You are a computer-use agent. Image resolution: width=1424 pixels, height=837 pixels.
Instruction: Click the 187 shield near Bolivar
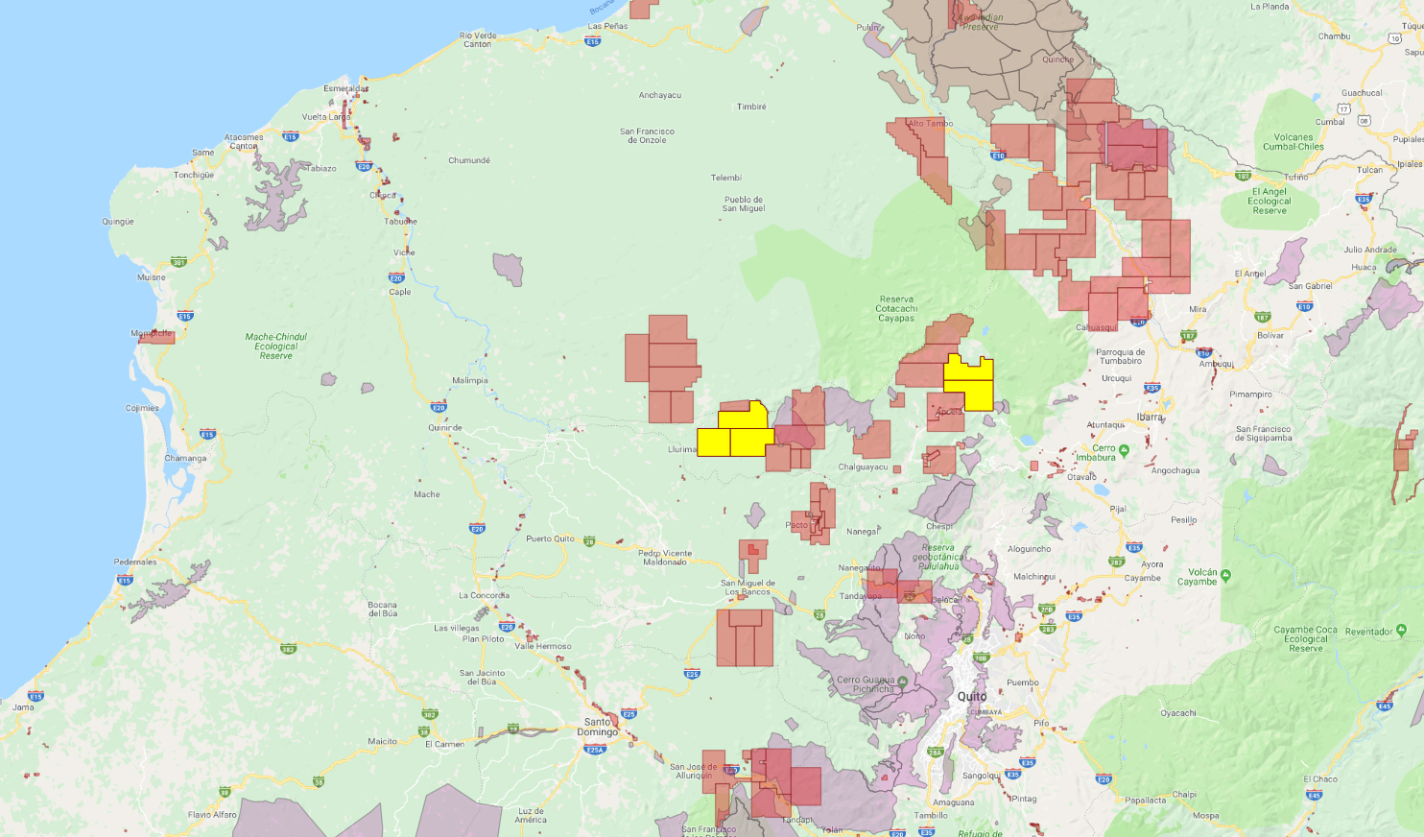point(1263,317)
